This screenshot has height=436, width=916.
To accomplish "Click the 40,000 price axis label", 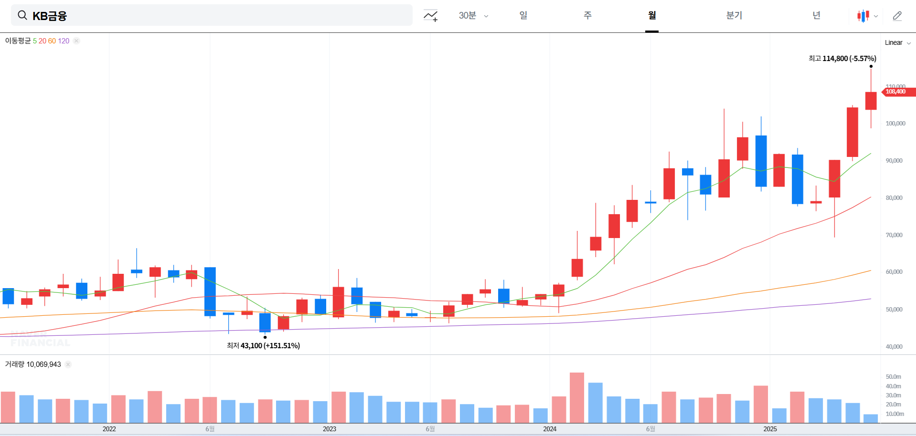I will [x=894, y=347].
